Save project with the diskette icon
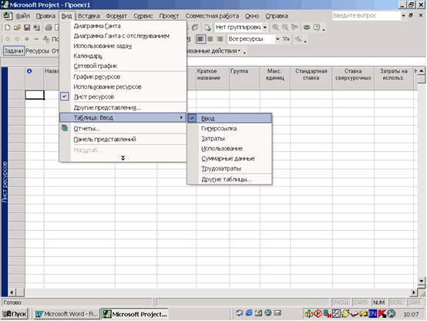 coord(27,27)
